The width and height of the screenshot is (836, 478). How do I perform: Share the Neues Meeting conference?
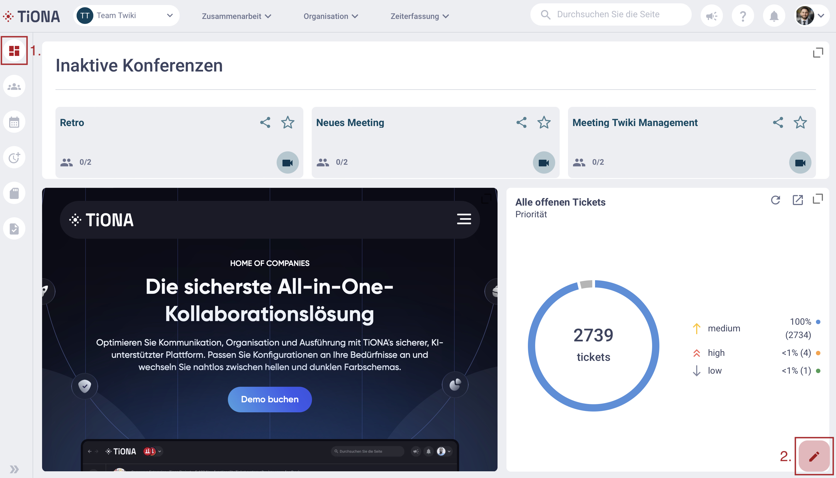(x=521, y=122)
